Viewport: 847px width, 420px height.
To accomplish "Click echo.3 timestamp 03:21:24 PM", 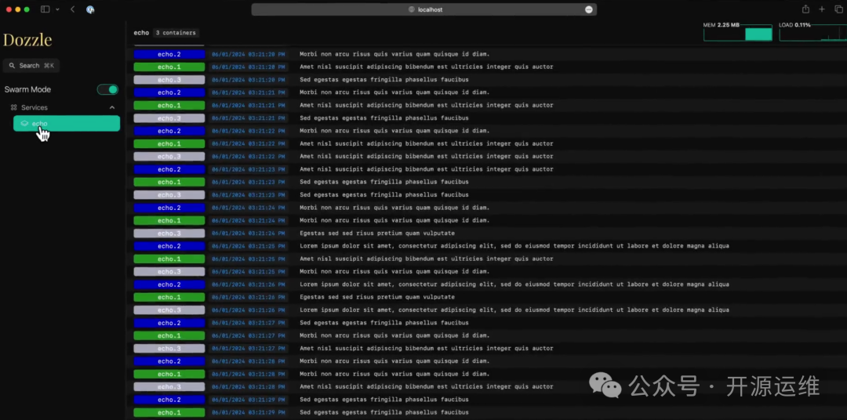I will point(248,234).
